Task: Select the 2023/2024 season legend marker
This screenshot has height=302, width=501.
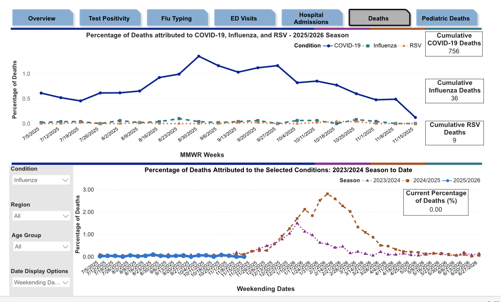Action: [367, 180]
